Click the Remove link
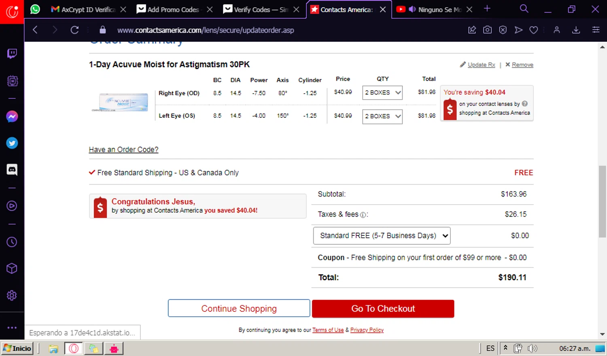This screenshot has height=356, width=607. [x=522, y=65]
